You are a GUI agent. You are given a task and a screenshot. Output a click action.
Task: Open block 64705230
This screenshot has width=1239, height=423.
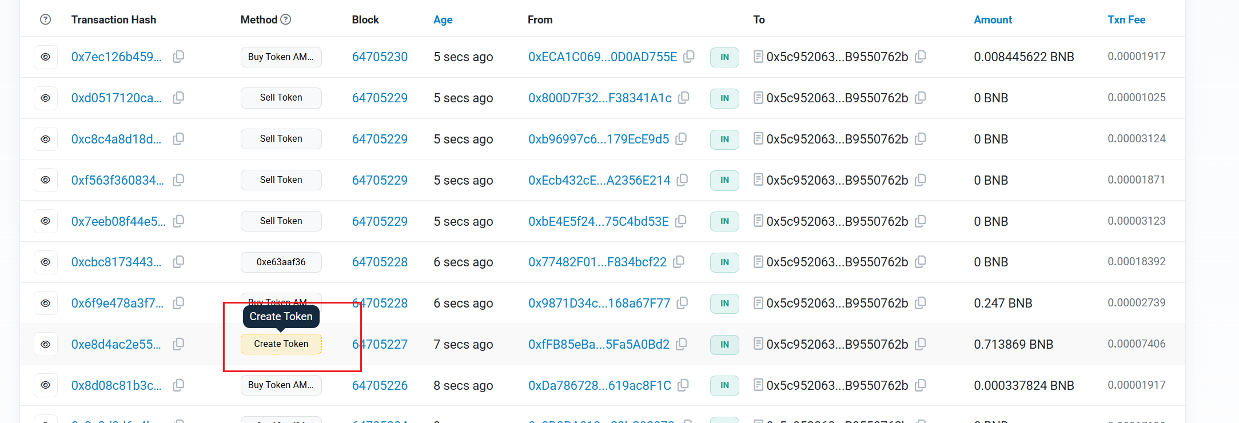(x=380, y=57)
